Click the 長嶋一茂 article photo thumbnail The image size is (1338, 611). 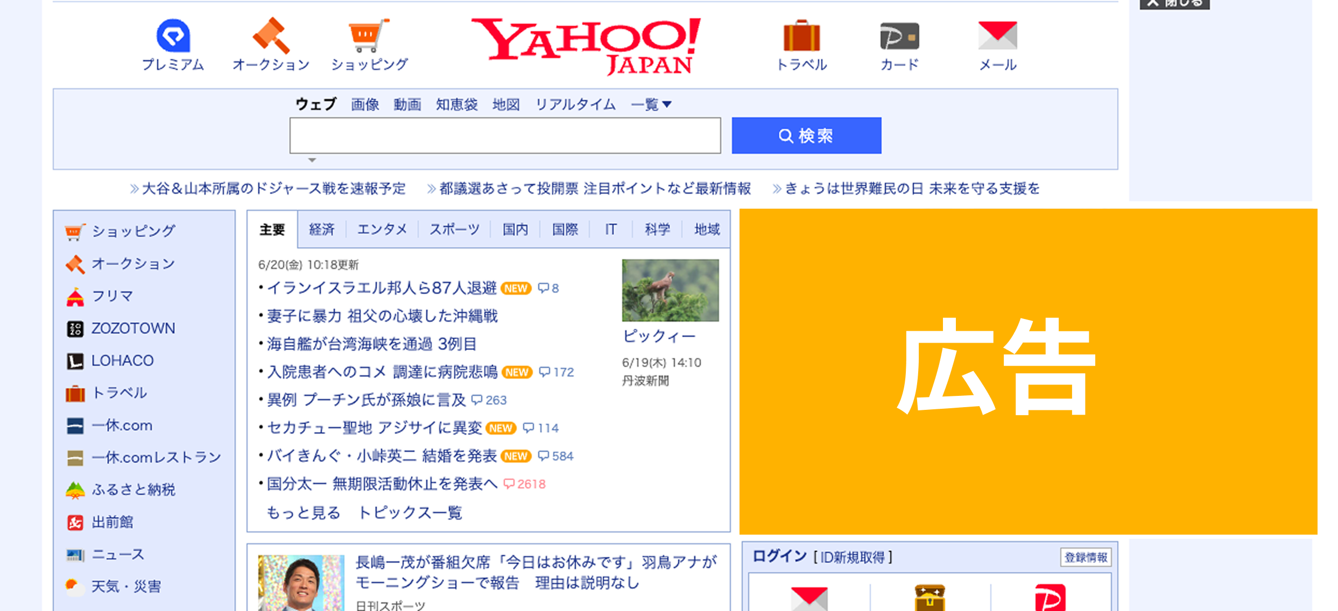coord(301,583)
